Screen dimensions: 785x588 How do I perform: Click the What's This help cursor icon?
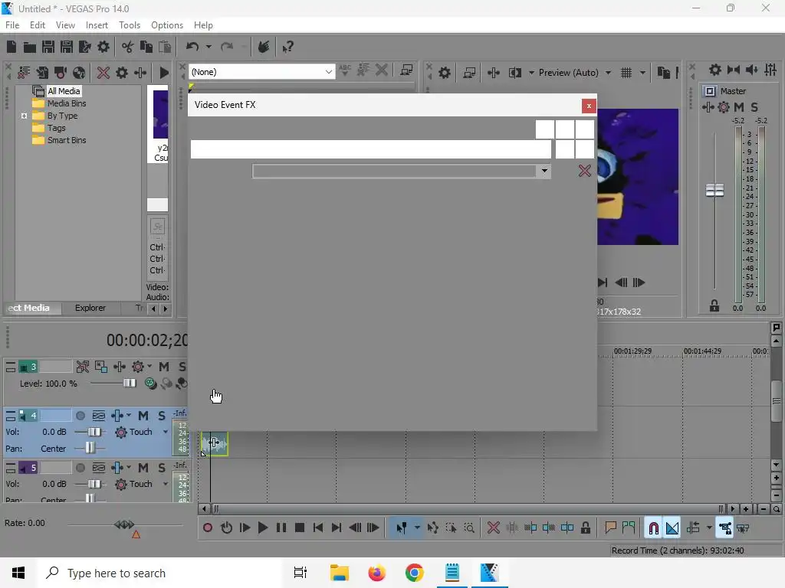pyautogui.click(x=287, y=47)
